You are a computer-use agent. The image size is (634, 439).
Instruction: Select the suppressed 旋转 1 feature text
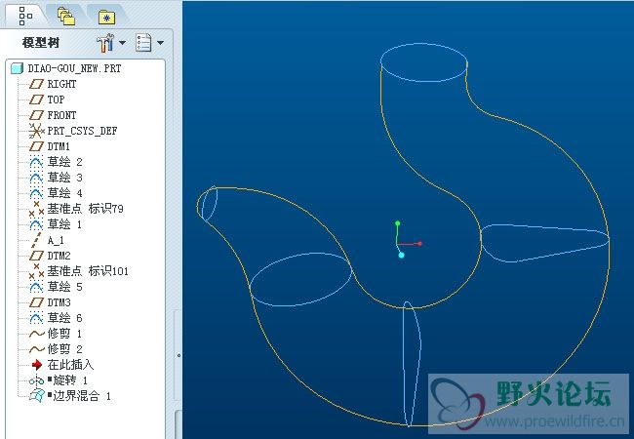pyautogui.click(x=70, y=380)
